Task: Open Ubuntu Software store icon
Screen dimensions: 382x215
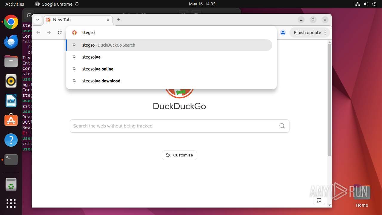Action: pyautogui.click(x=11, y=120)
